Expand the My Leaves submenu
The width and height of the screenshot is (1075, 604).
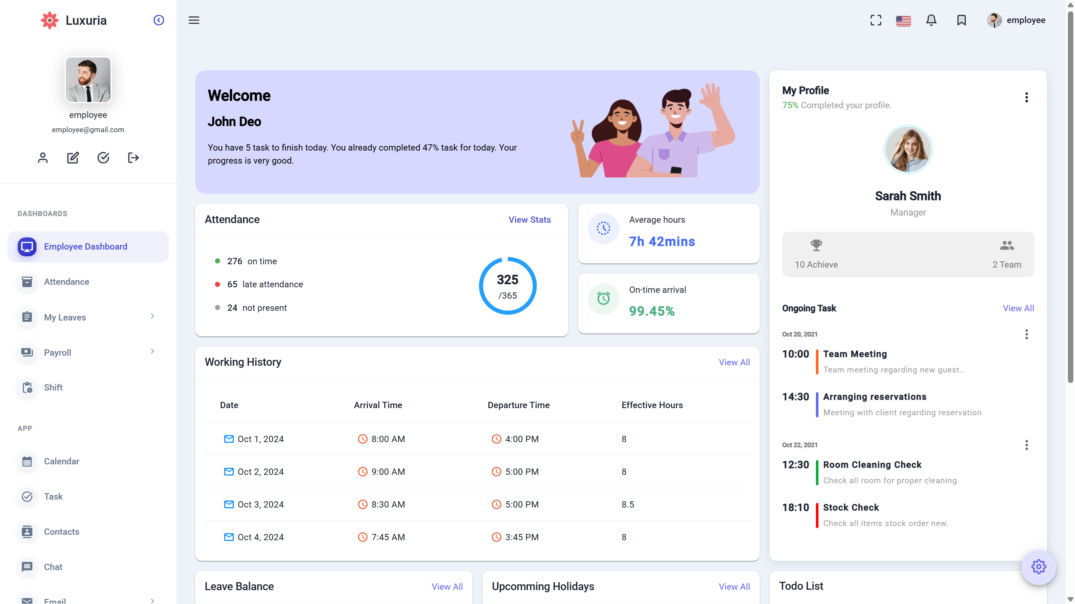(x=152, y=316)
